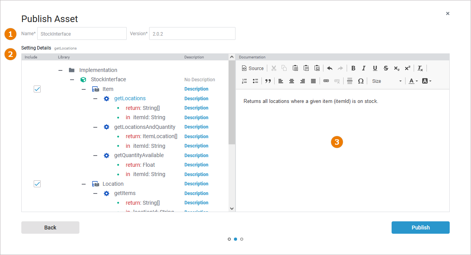Collapse the getLocationsAndQuantity operation
471x255 pixels.
[x=95, y=127]
